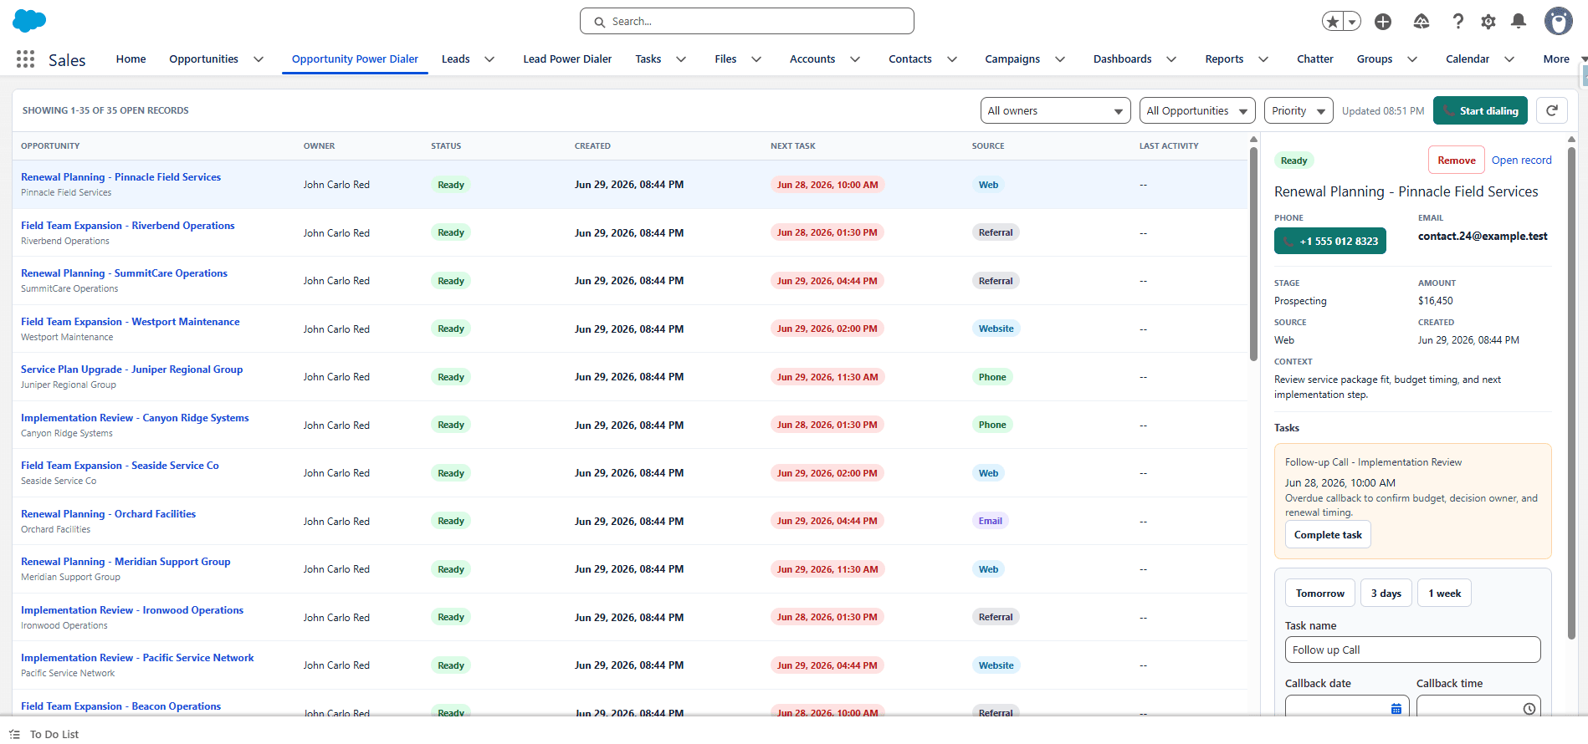Open Renewal Planning - SummitCare Operations link
The width and height of the screenshot is (1588, 744).
[x=124, y=273]
